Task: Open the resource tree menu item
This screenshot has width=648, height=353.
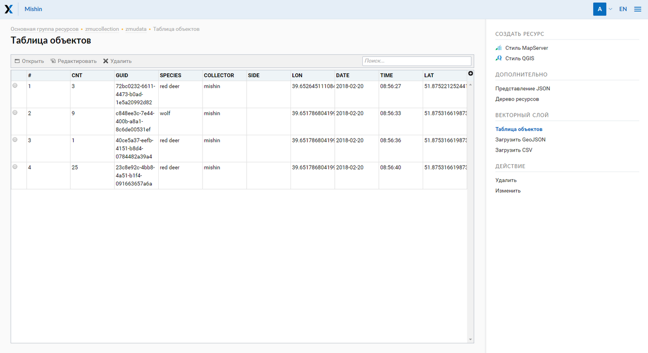Action: (x=517, y=99)
